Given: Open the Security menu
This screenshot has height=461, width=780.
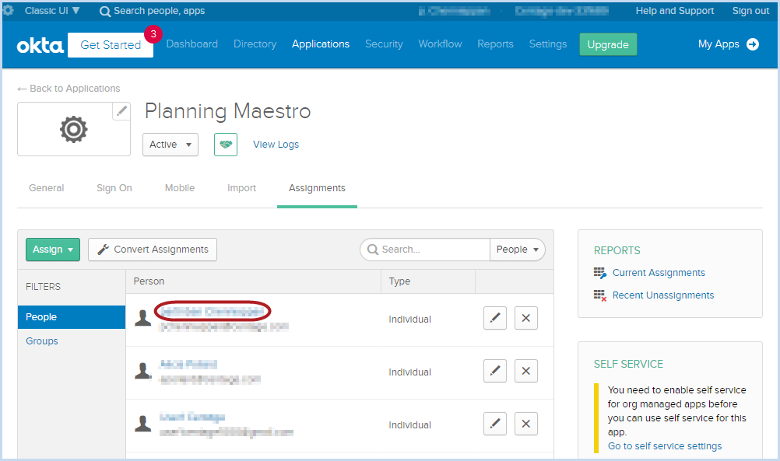Looking at the screenshot, I should click(384, 44).
